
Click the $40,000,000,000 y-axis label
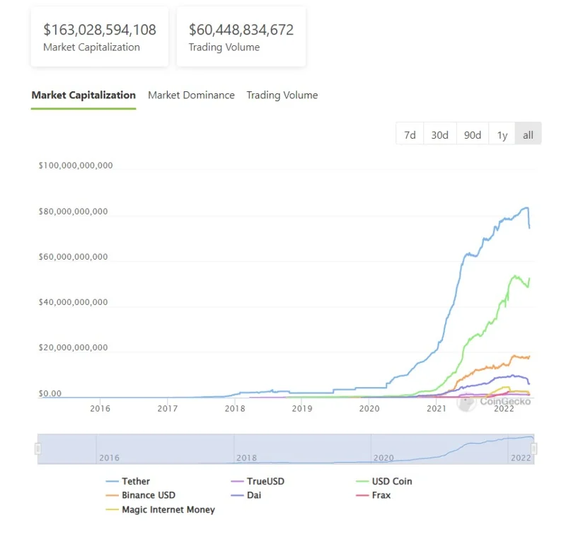coord(74,302)
